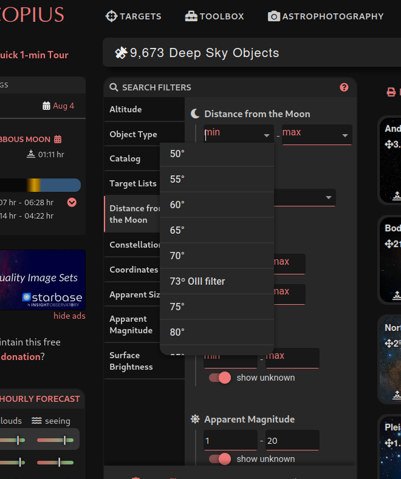The image size is (401, 479).
Task: Open the Apparent Size filter tab
Action: coord(132,294)
